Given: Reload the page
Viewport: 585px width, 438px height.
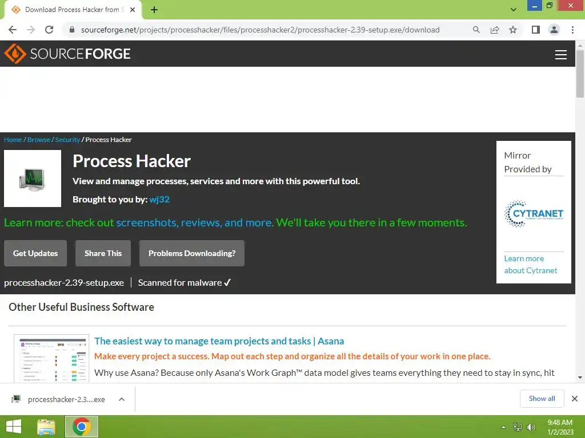Looking at the screenshot, I should click(49, 30).
